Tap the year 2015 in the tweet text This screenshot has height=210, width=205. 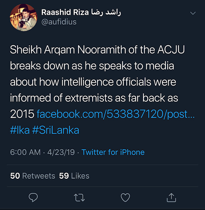click(22, 114)
